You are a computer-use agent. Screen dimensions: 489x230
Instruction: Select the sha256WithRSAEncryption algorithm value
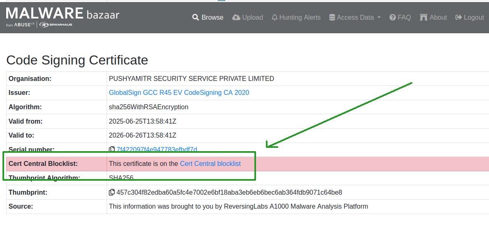[x=149, y=107]
